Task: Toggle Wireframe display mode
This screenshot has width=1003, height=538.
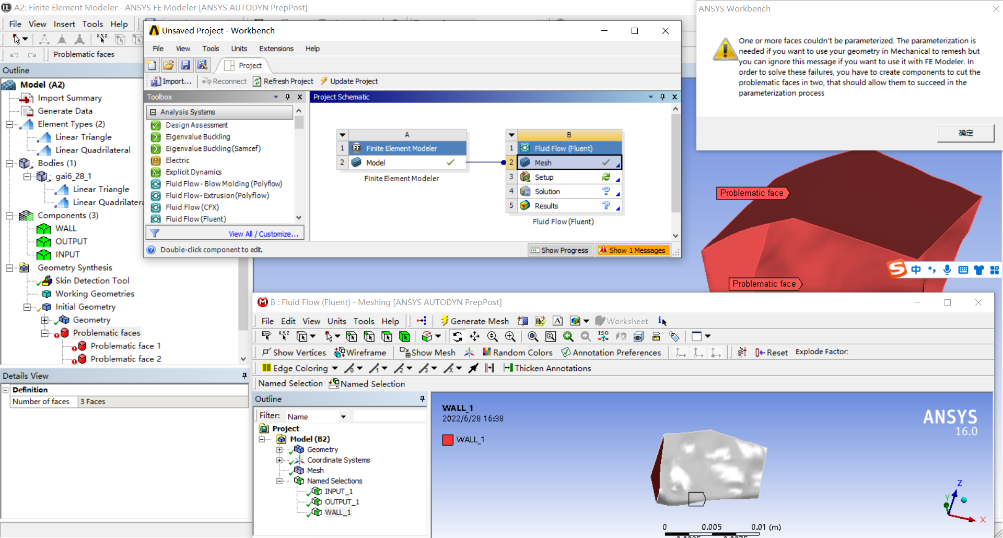Action: point(360,353)
